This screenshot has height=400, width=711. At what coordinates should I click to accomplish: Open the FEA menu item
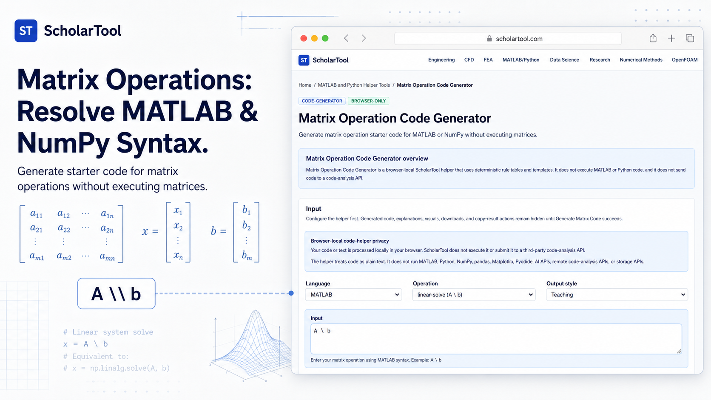tap(488, 60)
